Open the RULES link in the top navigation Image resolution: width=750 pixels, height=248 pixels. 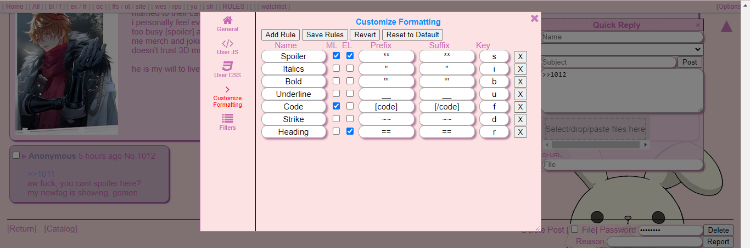[233, 7]
